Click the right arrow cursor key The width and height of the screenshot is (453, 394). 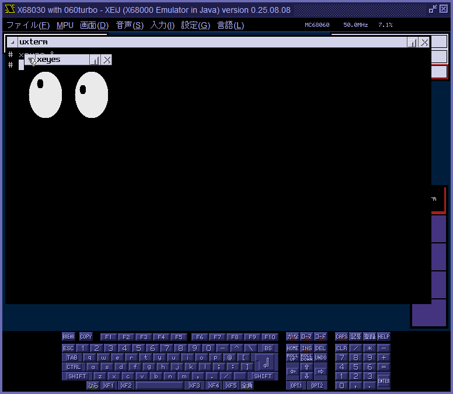(320, 371)
